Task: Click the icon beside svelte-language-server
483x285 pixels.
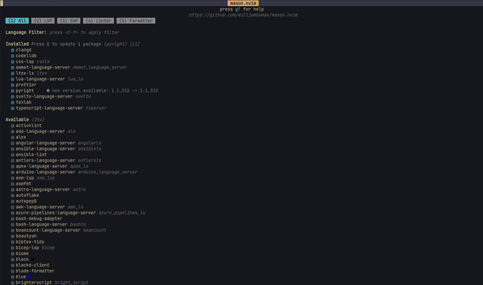Action: coord(13,97)
